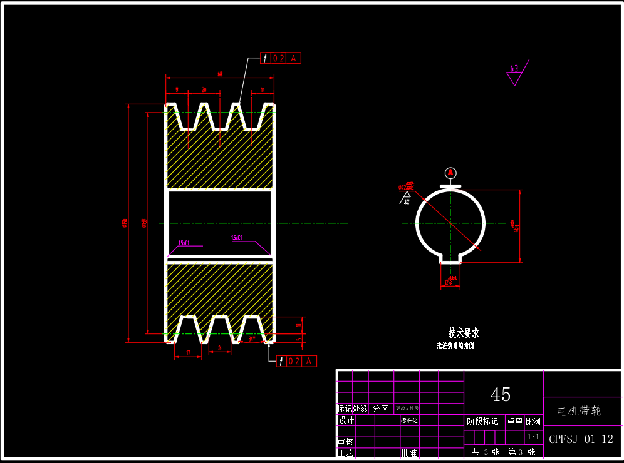This screenshot has height=463, width=624.
Task: Click the 标记处数 label
Action: (353, 409)
